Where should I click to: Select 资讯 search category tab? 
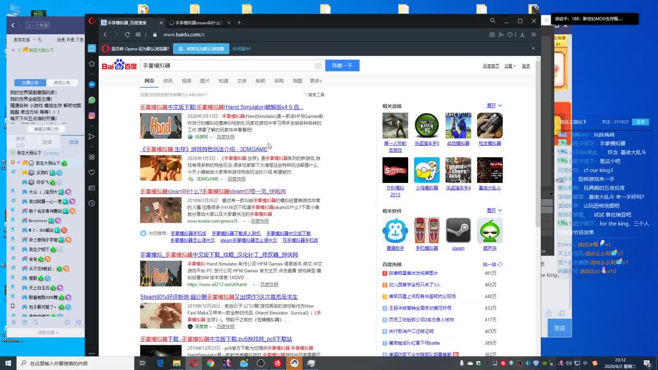(x=168, y=81)
